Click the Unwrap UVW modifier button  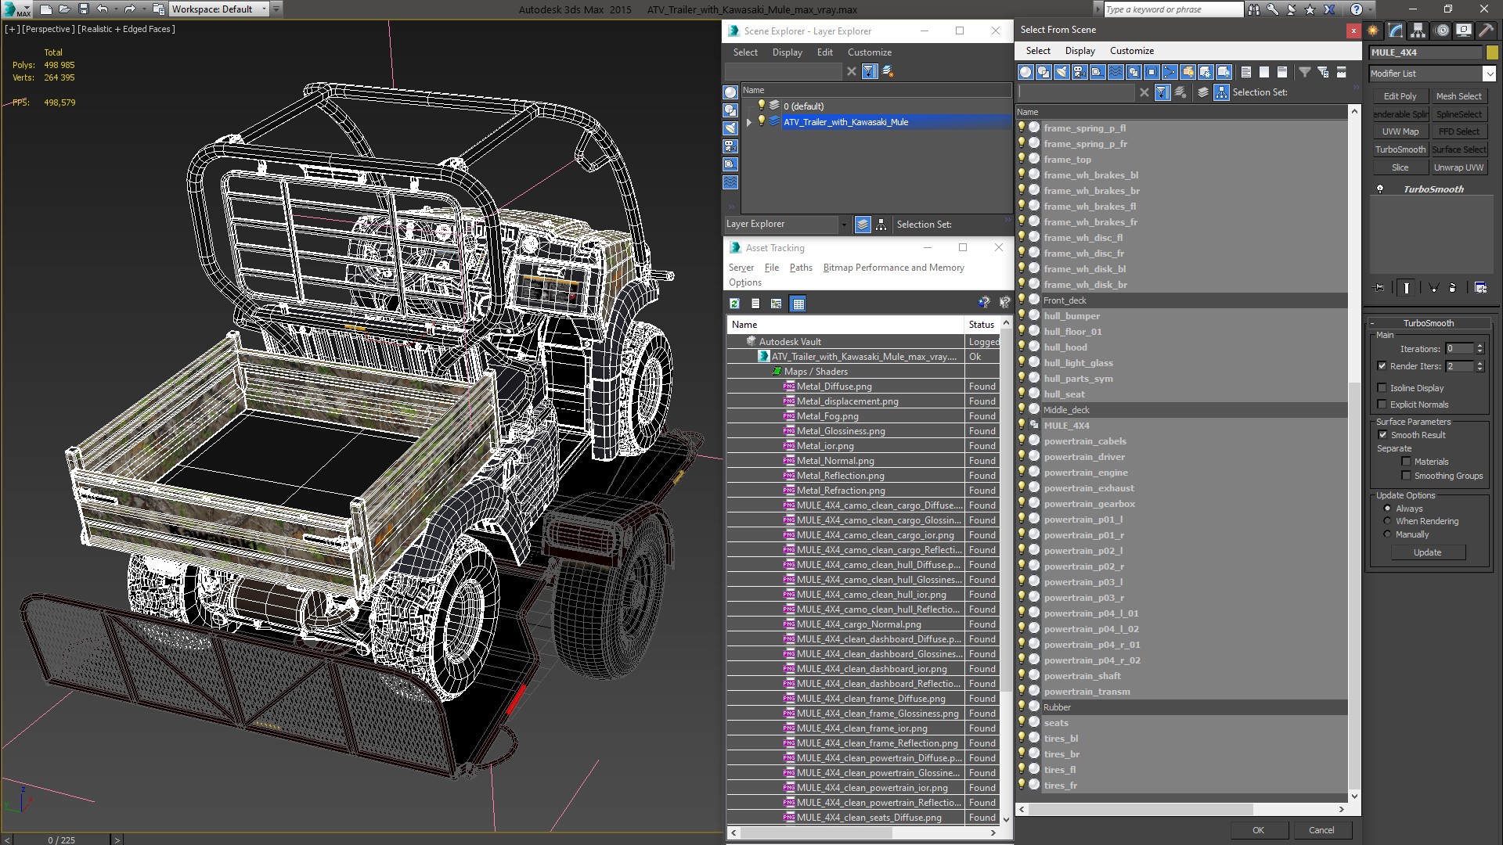click(x=1458, y=167)
